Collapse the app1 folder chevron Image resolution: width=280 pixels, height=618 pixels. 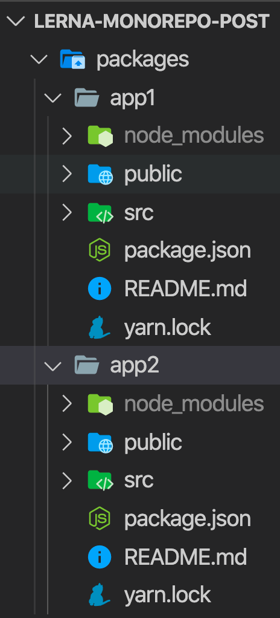point(53,98)
